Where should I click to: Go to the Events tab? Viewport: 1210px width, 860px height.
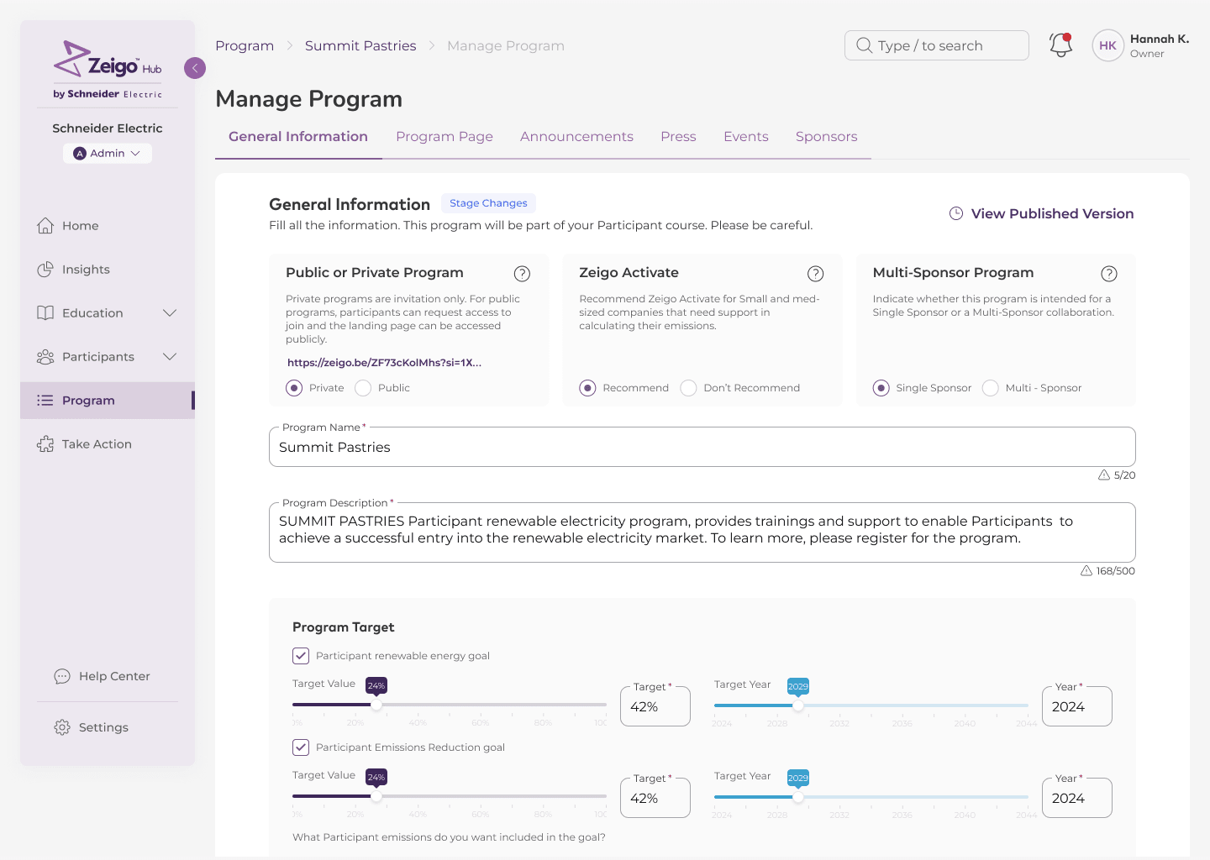point(746,137)
